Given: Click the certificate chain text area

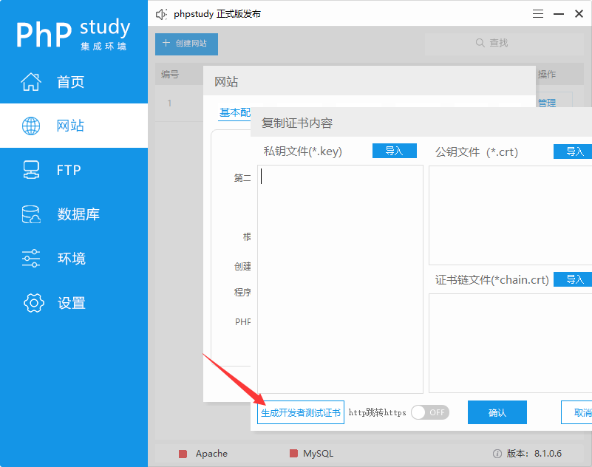Looking at the screenshot, I should coord(511,343).
